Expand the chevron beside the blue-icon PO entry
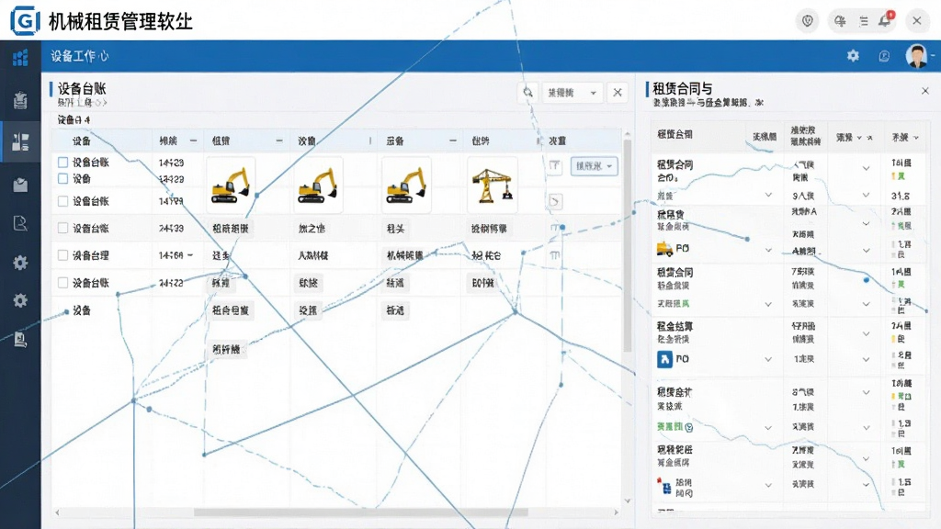The width and height of the screenshot is (941, 529). [x=768, y=359]
